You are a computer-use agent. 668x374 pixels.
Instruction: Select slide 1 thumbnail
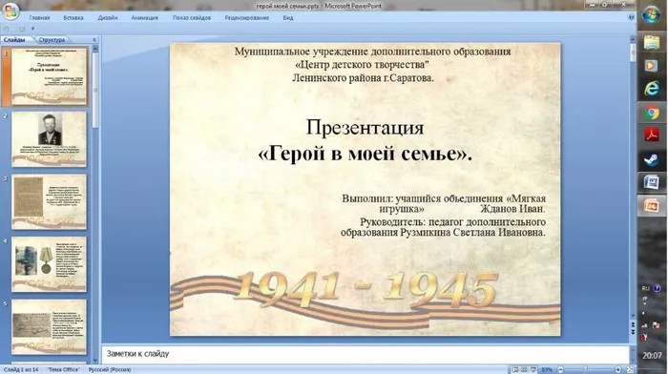[49, 76]
